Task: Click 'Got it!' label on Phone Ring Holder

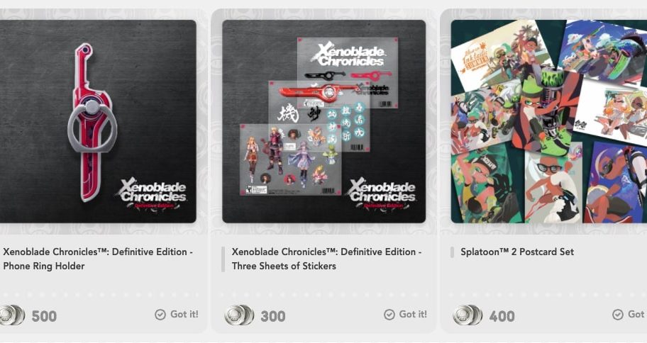Action: click(x=184, y=314)
